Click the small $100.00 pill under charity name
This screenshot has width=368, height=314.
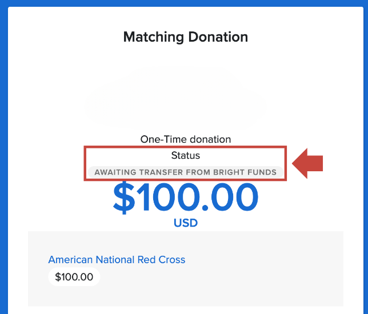pos(74,277)
